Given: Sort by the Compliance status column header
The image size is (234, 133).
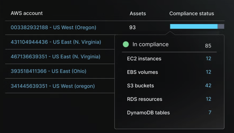Looking at the screenshot, I should (x=192, y=14).
